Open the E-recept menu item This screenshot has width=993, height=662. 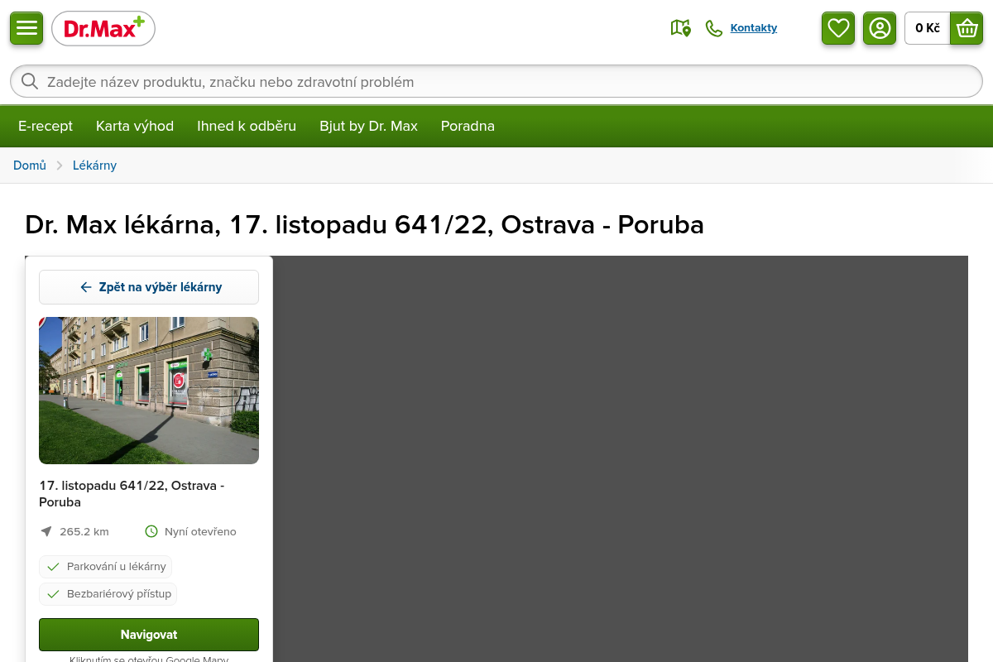[46, 127]
